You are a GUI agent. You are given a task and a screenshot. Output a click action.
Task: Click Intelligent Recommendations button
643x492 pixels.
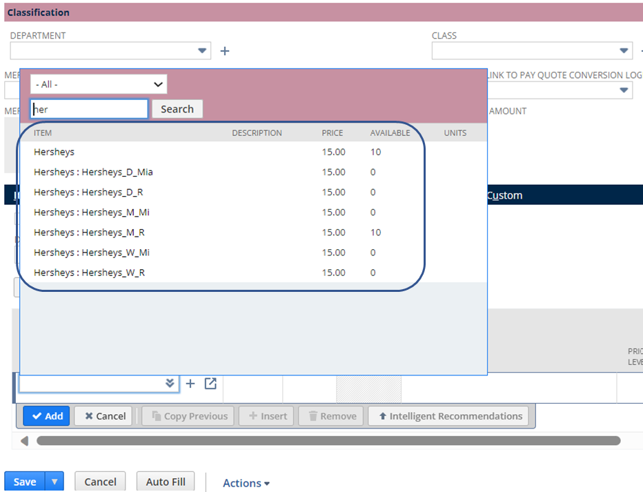[x=448, y=416]
